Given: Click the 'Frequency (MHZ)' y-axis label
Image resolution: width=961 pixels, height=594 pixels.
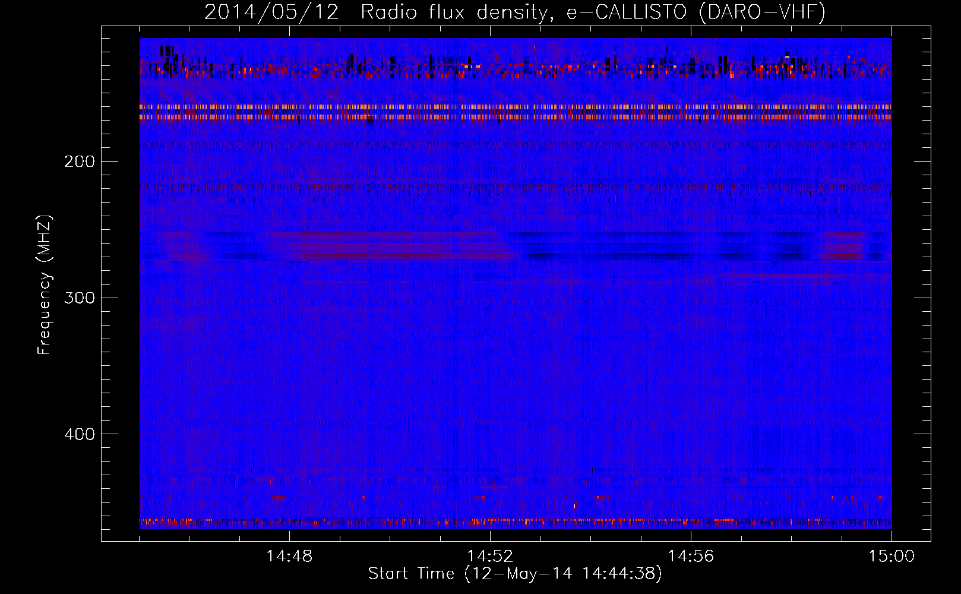Looking at the screenshot, I should tap(45, 285).
